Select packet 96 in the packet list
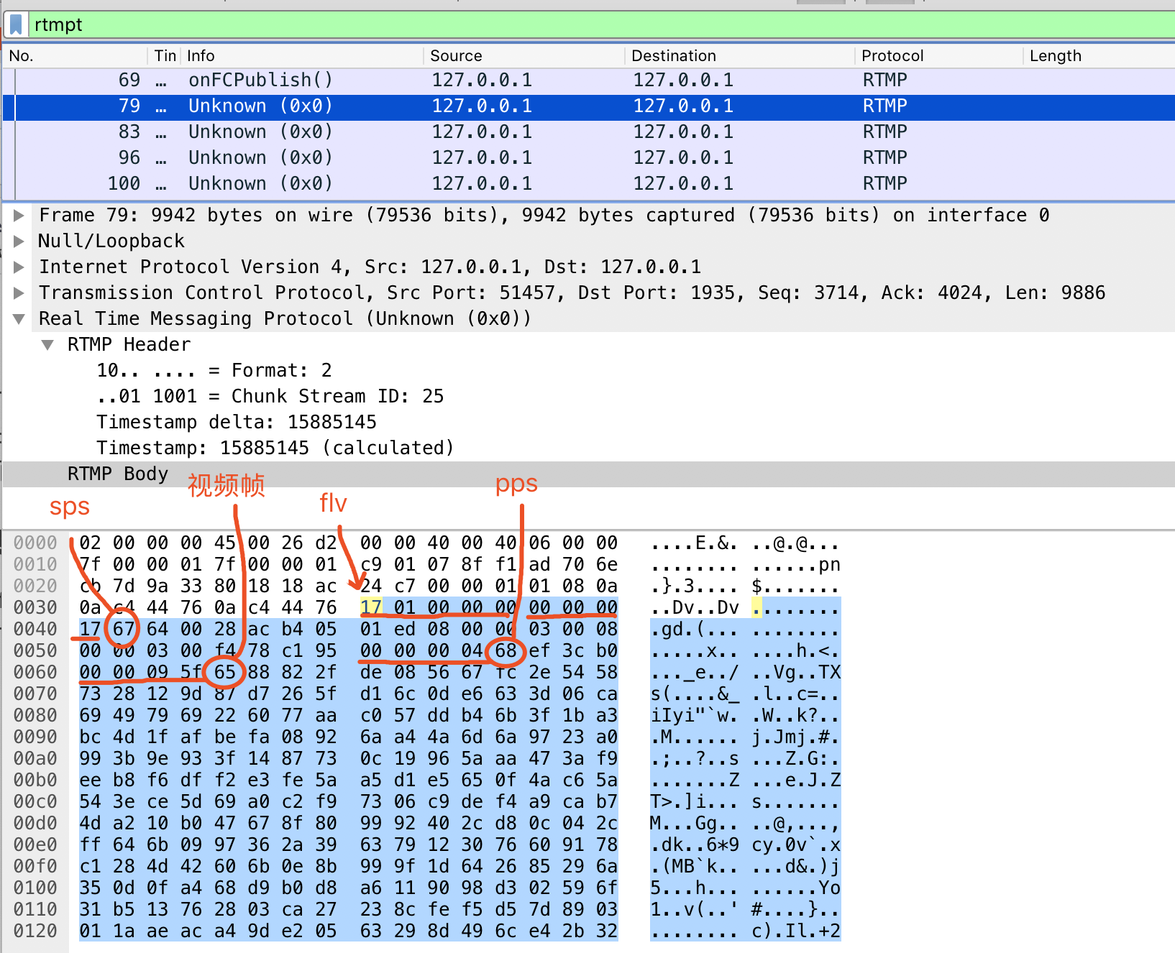The image size is (1175, 953). coord(588,157)
